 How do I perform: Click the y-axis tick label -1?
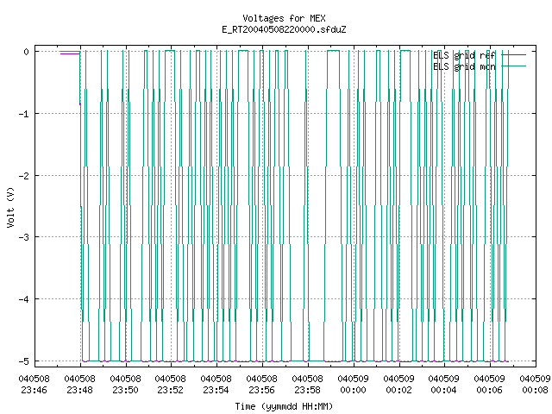click(24, 114)
